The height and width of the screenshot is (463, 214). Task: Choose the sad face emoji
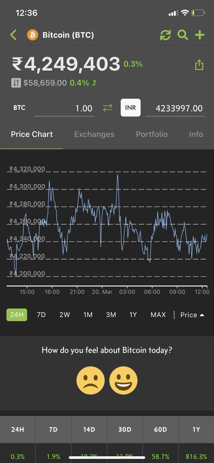(91, 380)
